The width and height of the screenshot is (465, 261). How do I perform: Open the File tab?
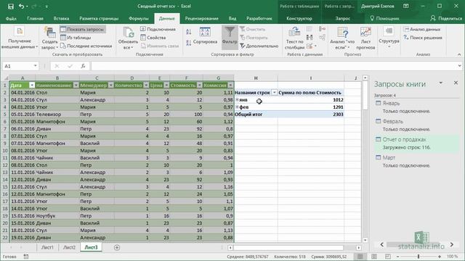(11, 18)
